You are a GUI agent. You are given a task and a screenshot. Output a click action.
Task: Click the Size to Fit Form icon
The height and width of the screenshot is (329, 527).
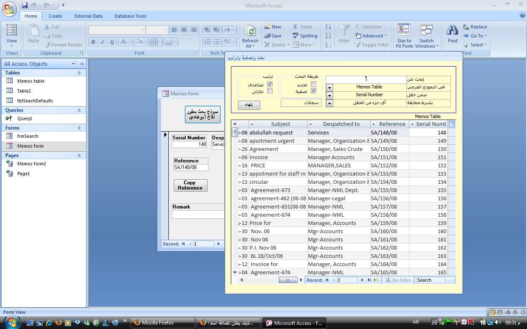(404, 30)
